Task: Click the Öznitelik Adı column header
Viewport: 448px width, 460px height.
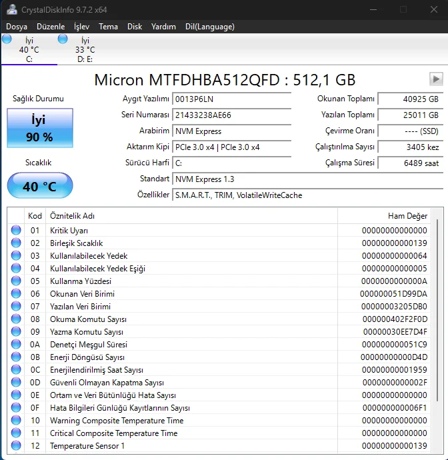Action: 191,216
